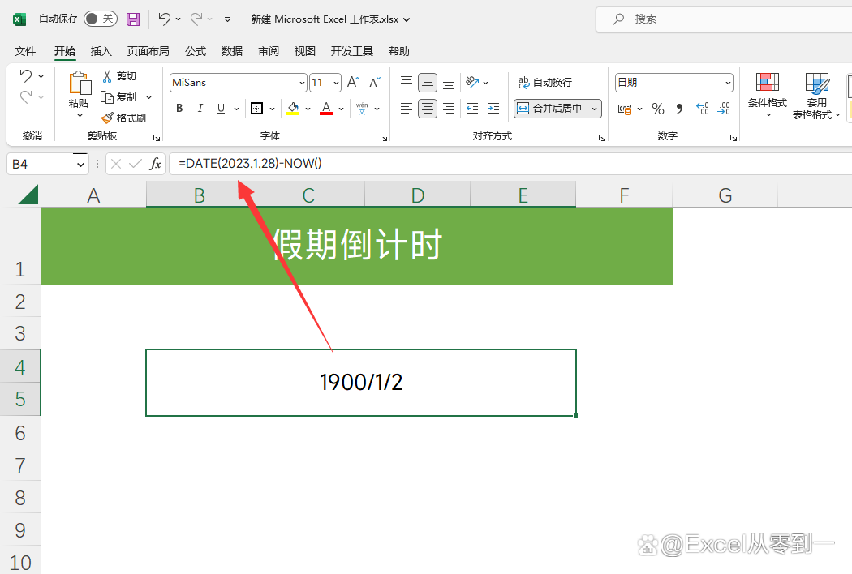The width and height of the screenshot is (852, 574).
Task: Click the 复制 copy button
Action: (119, 97)
